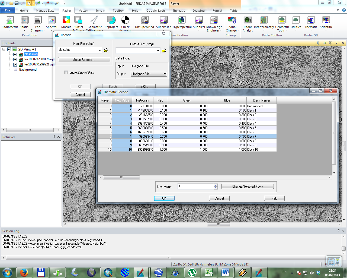Click the Mosaic tool icon

coord(66,20)
